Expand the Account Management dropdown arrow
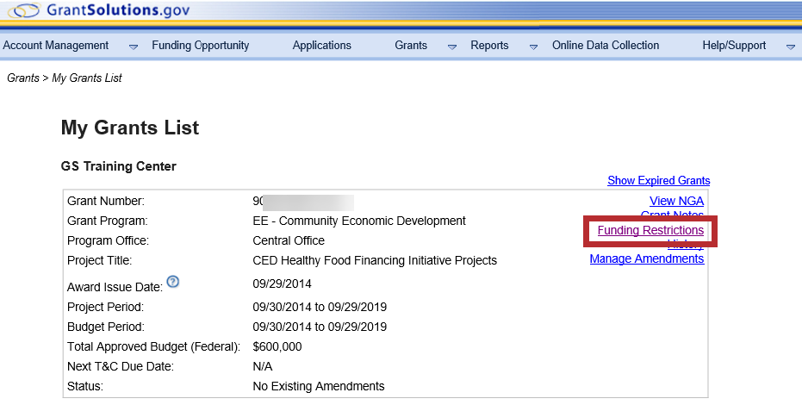The height and width of the screenshot is (405, 802). 134,47
